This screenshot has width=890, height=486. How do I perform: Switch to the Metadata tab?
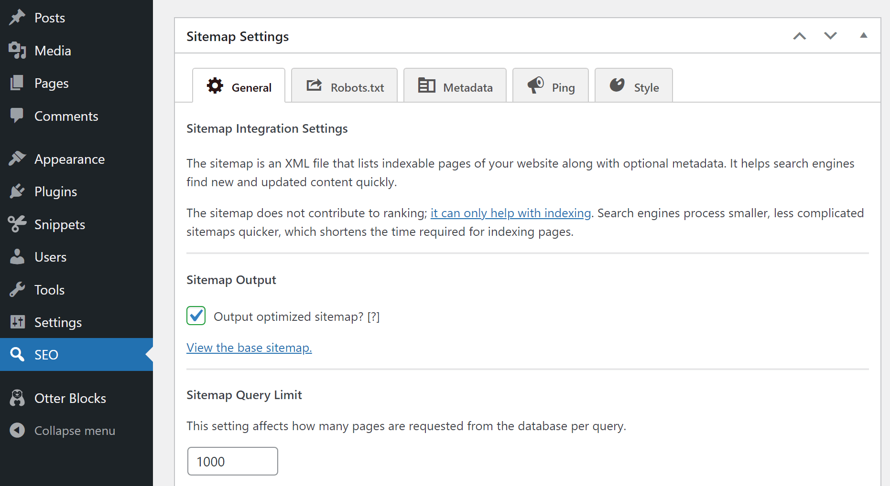click(x=455, y=86)
